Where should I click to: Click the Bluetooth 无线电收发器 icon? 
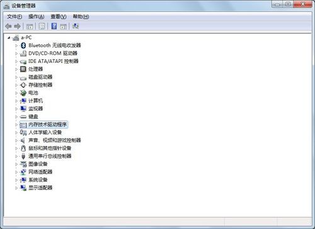23,45
